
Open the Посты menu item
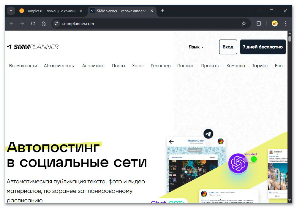119,66
